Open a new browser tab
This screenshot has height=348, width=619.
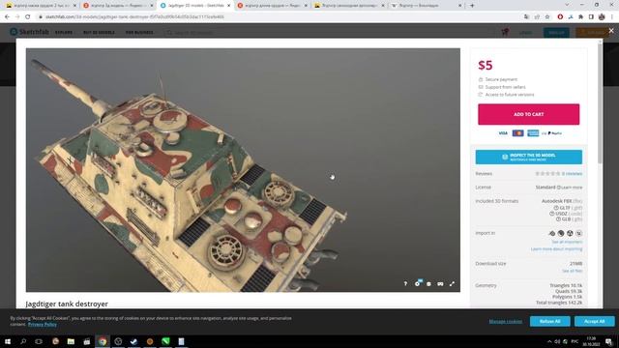click(472, 6)
